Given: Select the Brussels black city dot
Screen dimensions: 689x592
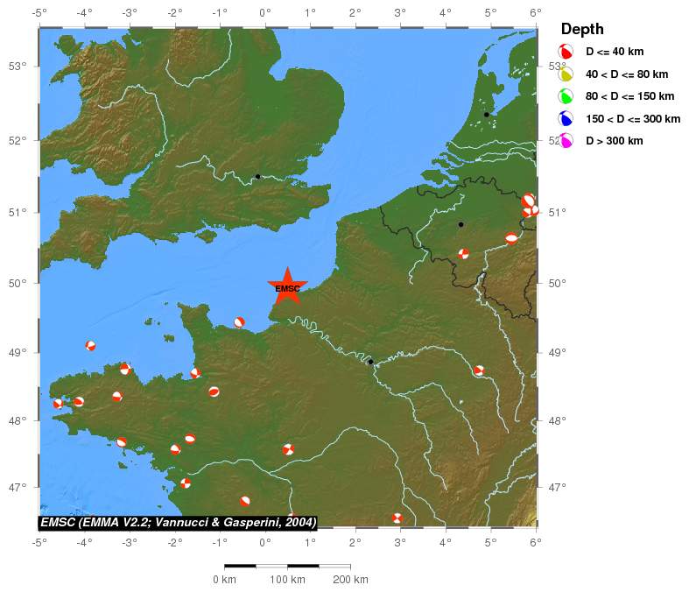Looking at the screenshot, I should click(461, 225).
